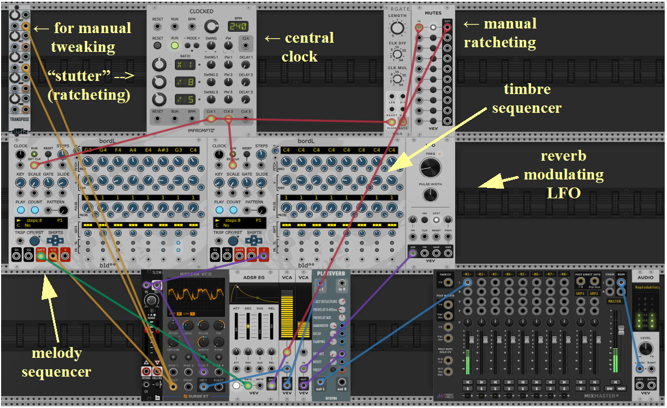Viewport: 667px width, 408px height.
Task: Click the SAW output jack on LFO
Action: coord(436,254)
